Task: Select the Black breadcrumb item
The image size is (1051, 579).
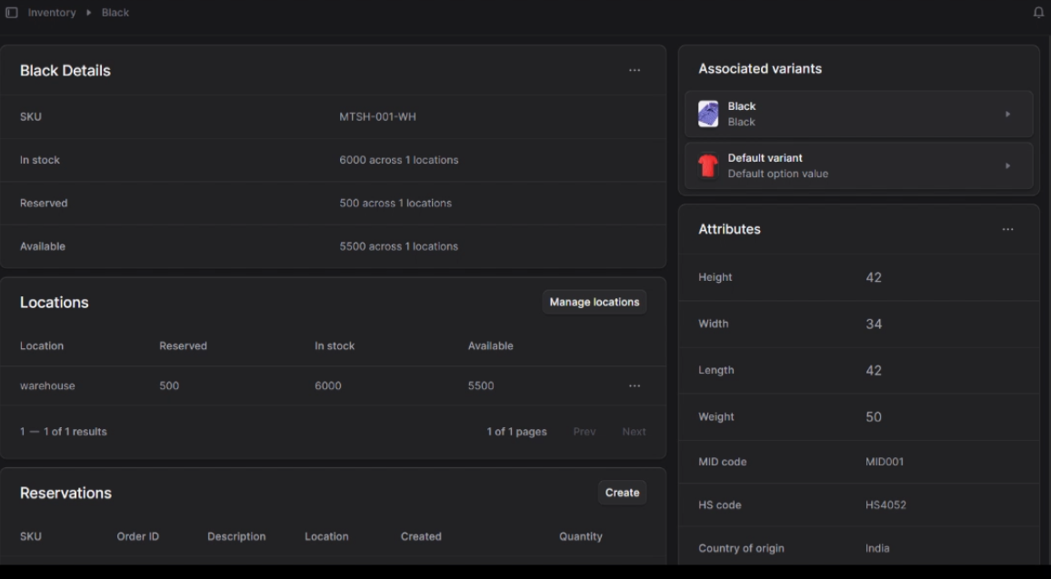Action: tap(115, 12)
